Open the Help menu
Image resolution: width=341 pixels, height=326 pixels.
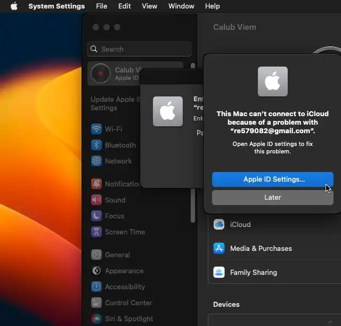212,6
